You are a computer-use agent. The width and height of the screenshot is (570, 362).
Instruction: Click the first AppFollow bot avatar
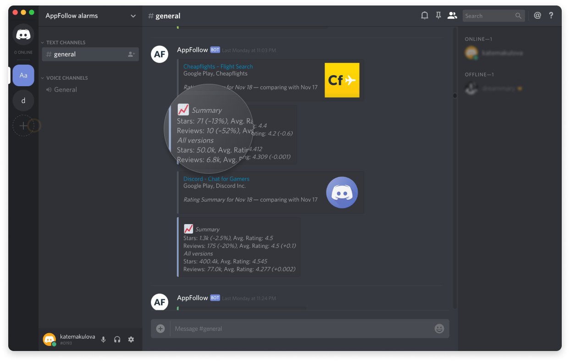click(x=160, y=55)
